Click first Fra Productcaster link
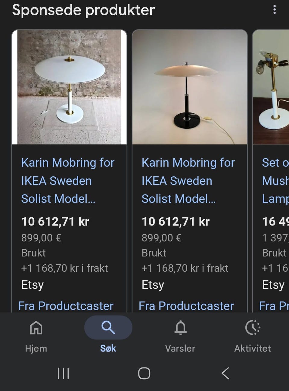Screen dimensions: 289x391 66,306
